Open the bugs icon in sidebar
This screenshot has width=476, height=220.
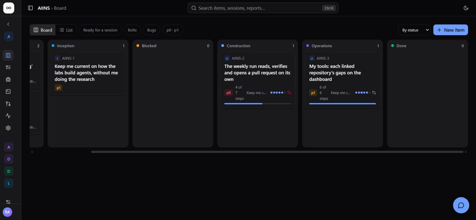click(8, 79)
